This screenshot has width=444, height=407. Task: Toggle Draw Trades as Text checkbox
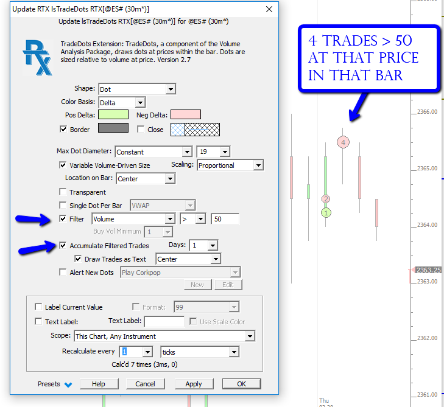tap(78, 259)
